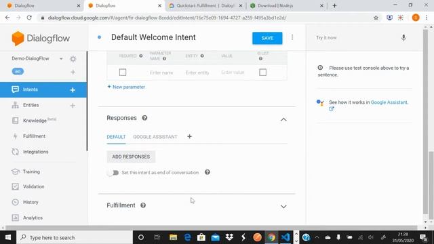Select the DEFAULT responses tab
The height and width of the screenshot is (244, 434).
[116, 137]
